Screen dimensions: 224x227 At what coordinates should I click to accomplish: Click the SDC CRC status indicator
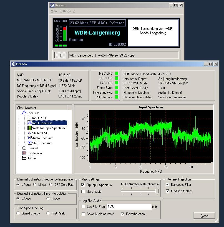click(117, 78)
